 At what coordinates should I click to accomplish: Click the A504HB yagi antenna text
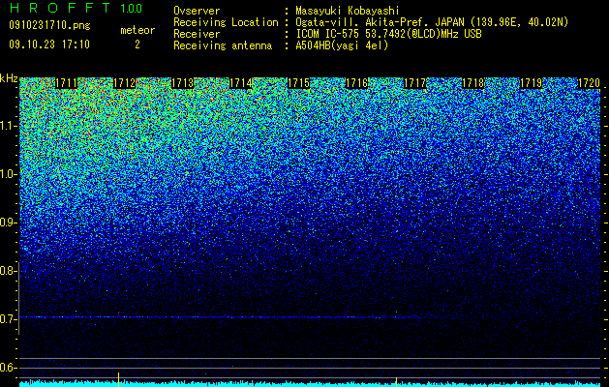click(x=342, y=45)
